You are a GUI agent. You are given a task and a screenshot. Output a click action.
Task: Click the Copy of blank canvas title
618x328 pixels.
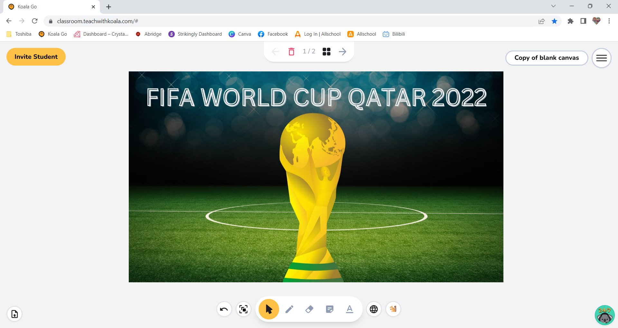(547, 58)
